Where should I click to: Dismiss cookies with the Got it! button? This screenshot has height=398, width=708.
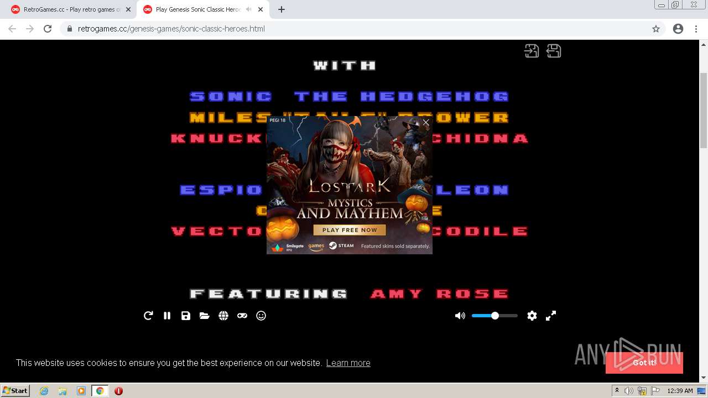click(x=644, y=363)
